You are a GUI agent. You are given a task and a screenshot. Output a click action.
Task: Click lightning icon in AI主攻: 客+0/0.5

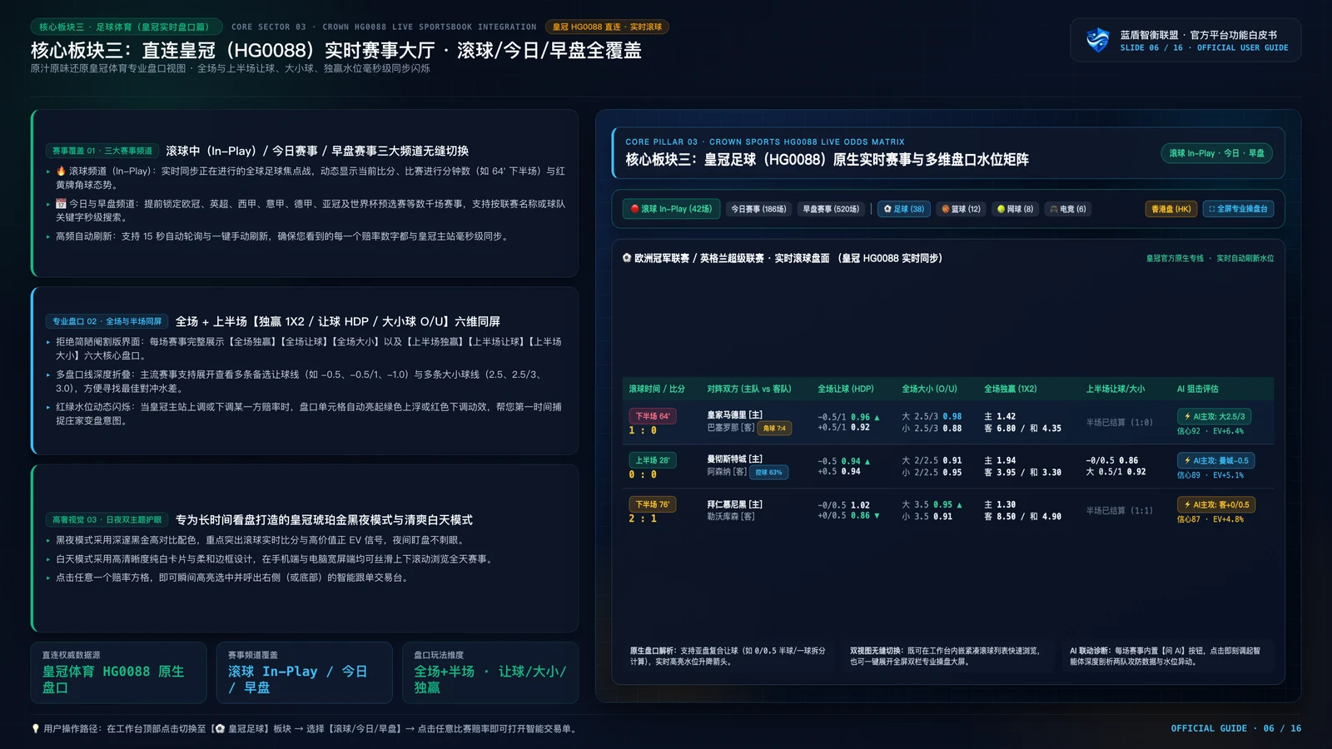1187,504
